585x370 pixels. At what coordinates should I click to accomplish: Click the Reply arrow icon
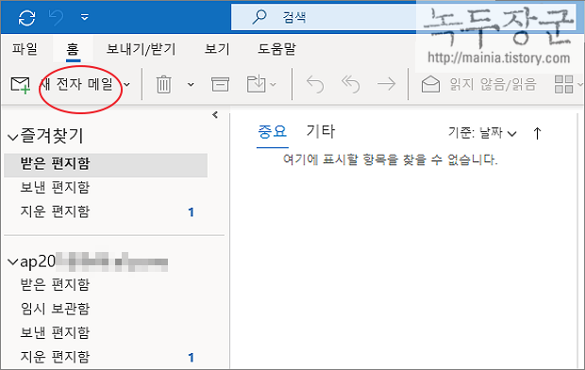315,84
